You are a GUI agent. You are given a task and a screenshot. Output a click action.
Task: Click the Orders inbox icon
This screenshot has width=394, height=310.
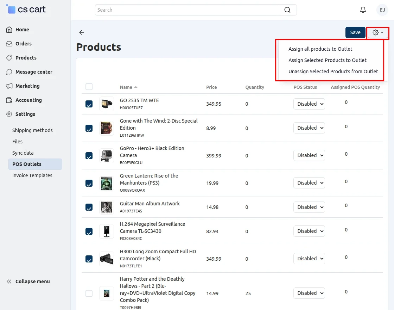(9, 44)
